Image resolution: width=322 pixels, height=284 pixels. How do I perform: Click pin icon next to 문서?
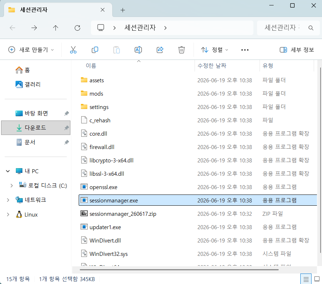pyautogui.click(x=66, y=142)
